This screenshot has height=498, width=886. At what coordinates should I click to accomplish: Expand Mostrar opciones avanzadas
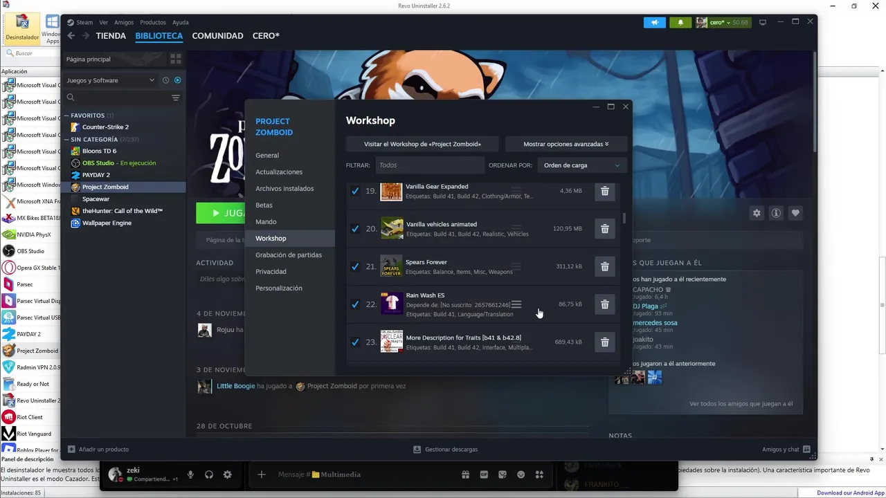(x=566, y=144)
